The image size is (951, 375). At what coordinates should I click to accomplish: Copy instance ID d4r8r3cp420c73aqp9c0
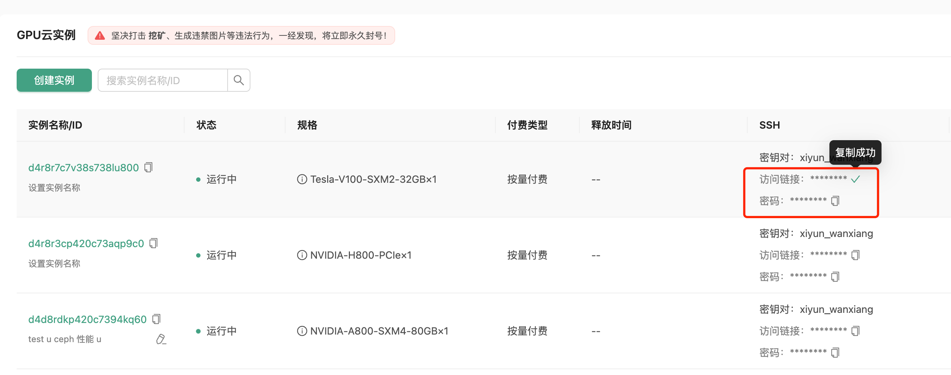pyautogui.click(x=153, y=243)
